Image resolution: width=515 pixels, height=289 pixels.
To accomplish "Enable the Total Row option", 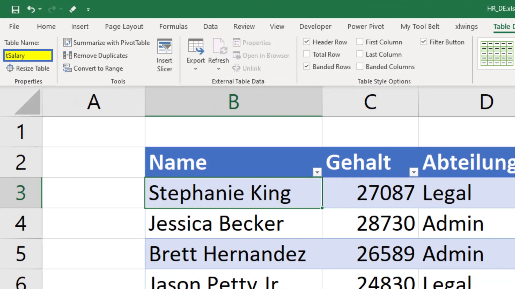I will click(x=307, y=54).
